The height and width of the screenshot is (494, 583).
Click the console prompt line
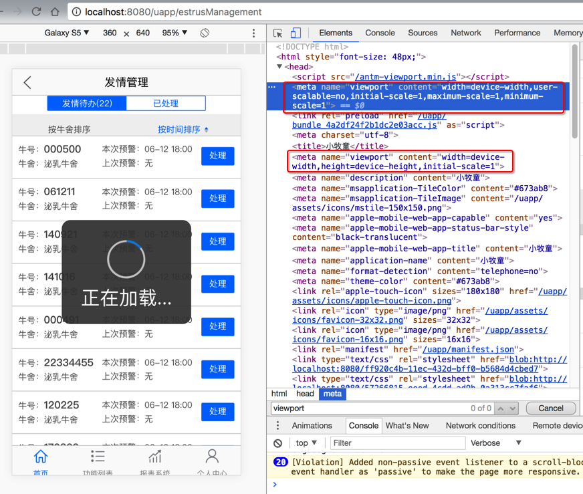coord(428,485)
